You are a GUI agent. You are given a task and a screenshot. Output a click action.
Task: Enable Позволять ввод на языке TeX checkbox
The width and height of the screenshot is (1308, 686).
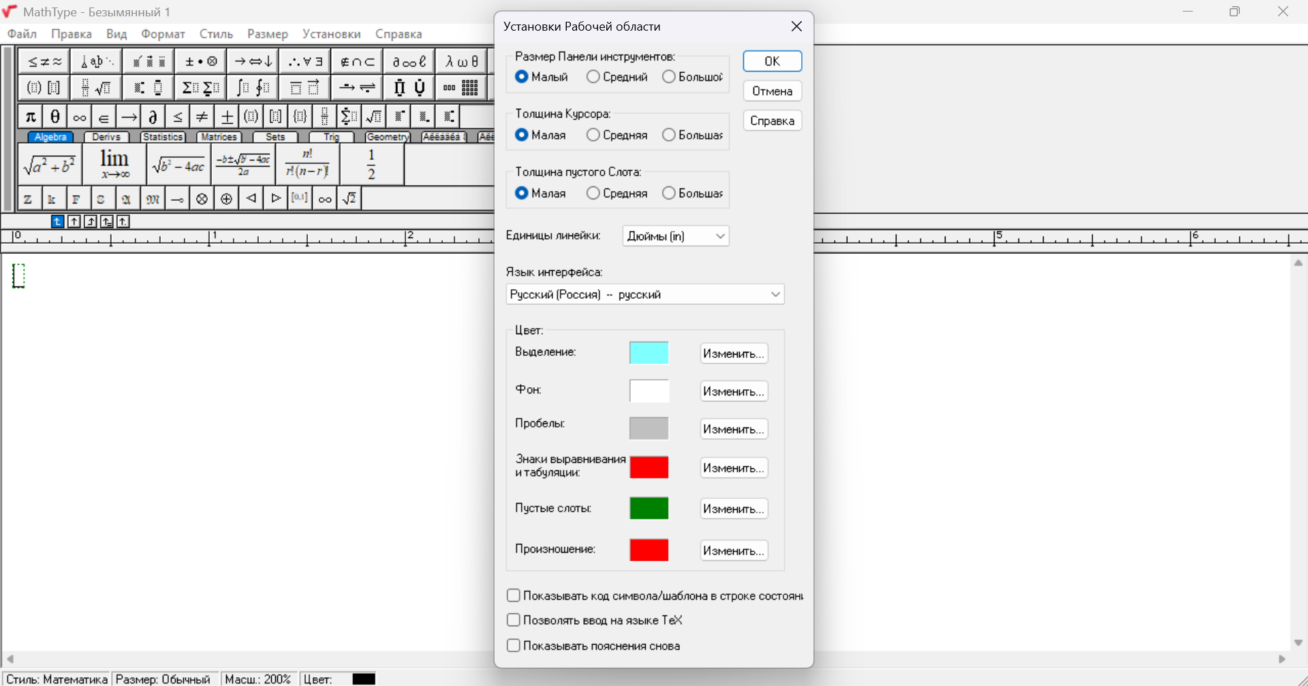pyautogui.click(x=595, y=620)
